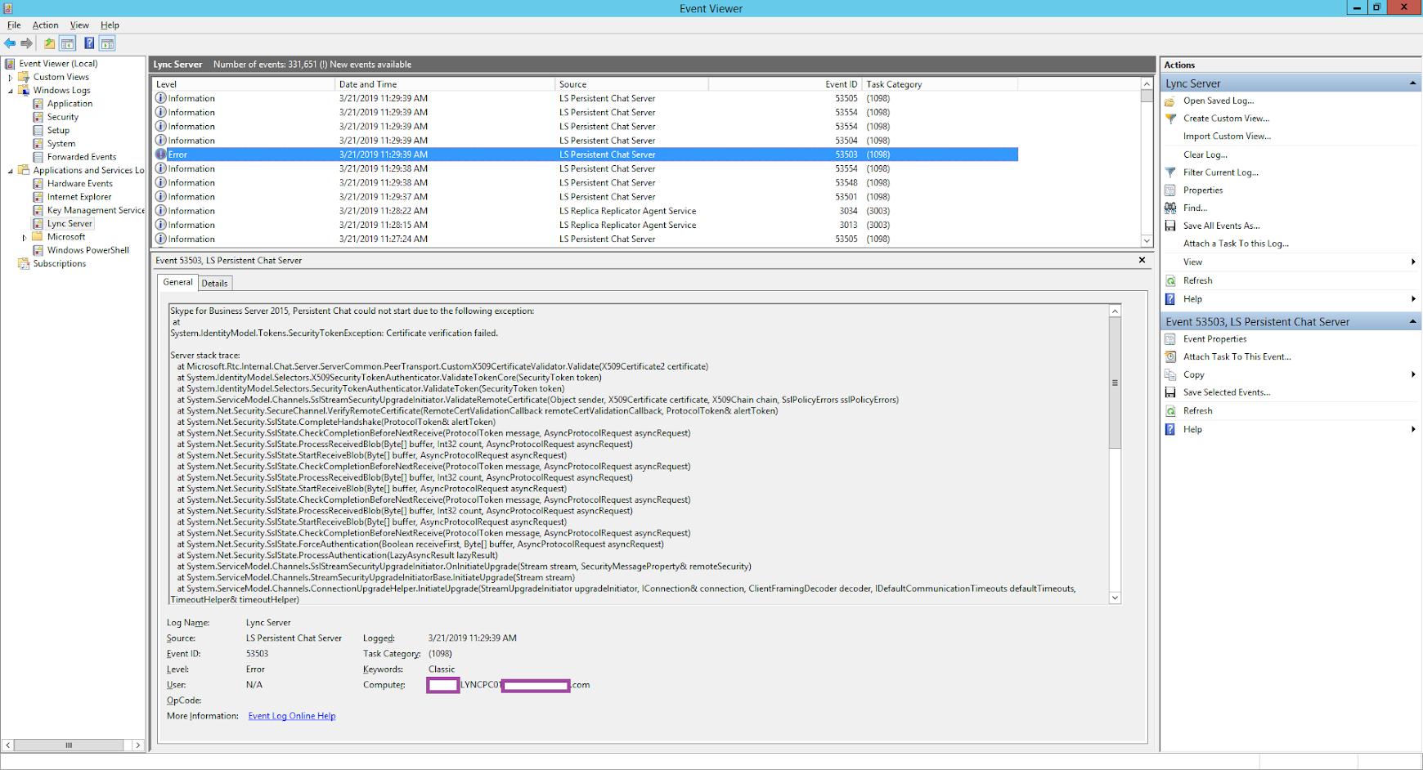Screen dimensions: 1423x770
Task: Select the Key Management Service log
Action: tap(96, 211)
